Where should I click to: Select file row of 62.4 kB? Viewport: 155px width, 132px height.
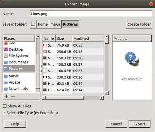pyautogui.click(x=73, y=90)
